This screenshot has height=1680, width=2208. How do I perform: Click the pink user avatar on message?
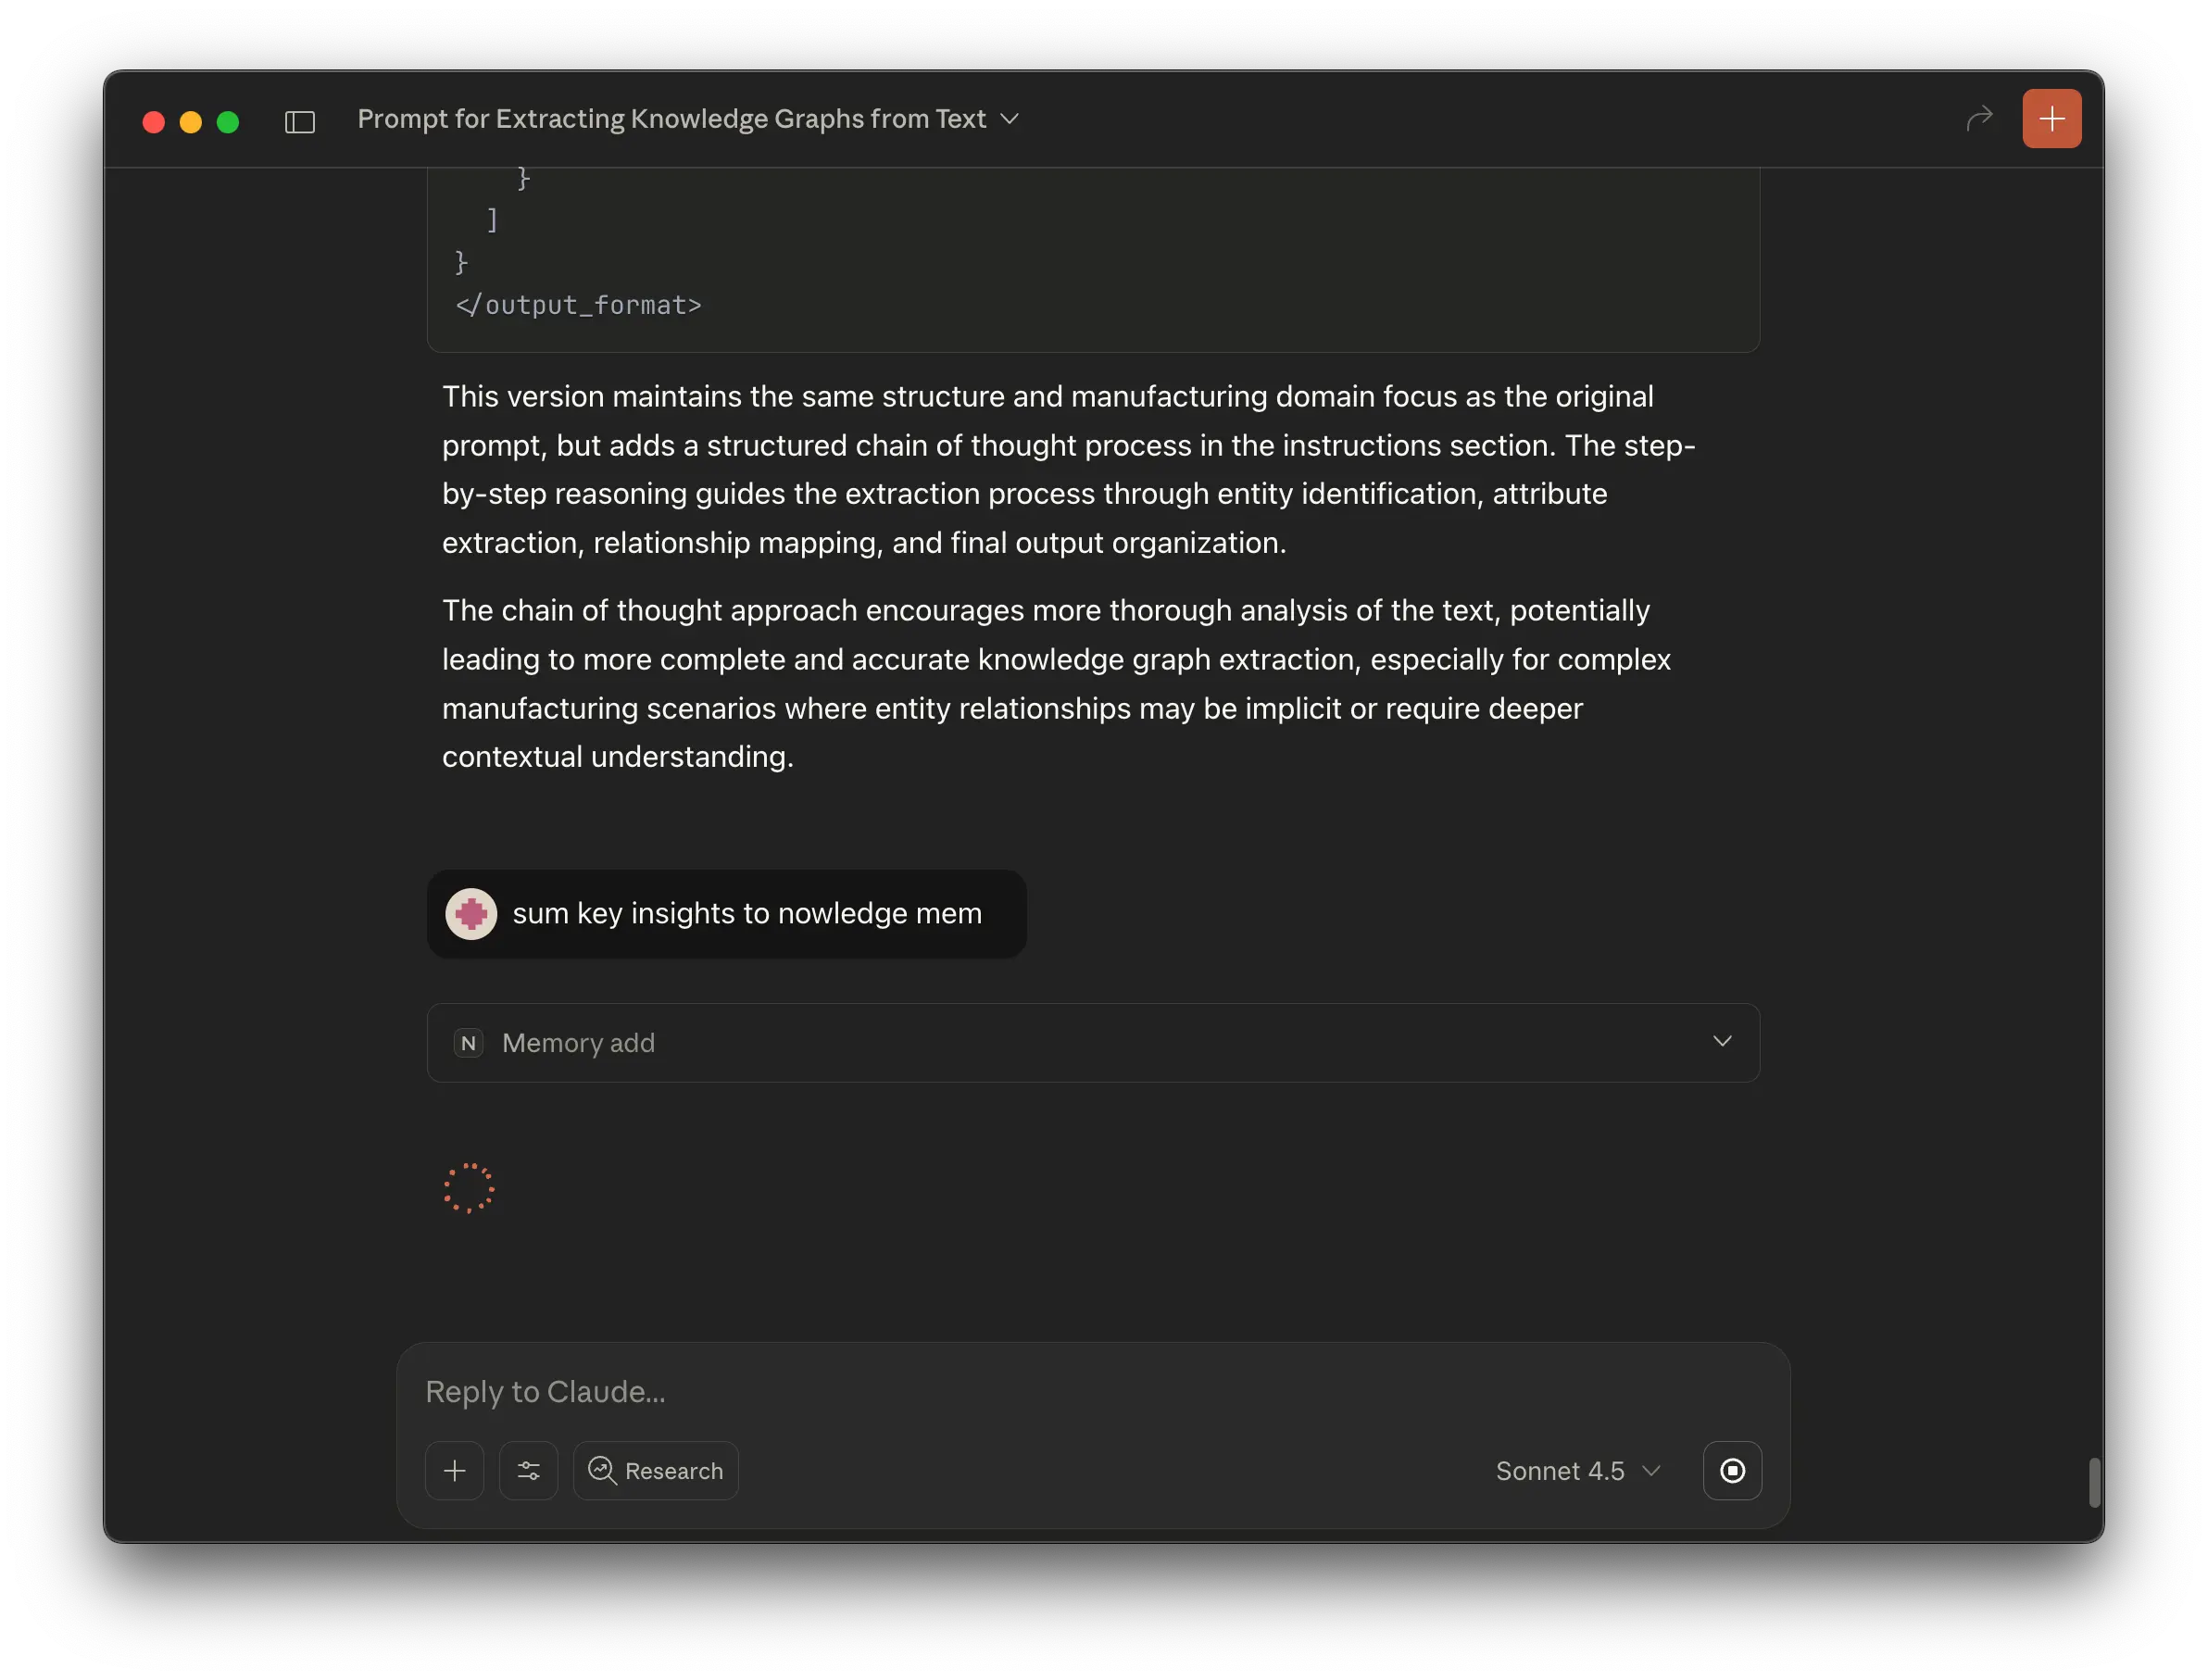tap(470, 913)
